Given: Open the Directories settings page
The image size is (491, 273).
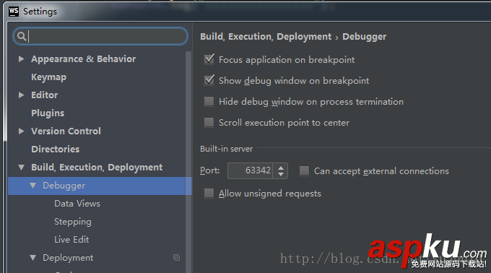Looking at the screenshot, I should 55,149.
